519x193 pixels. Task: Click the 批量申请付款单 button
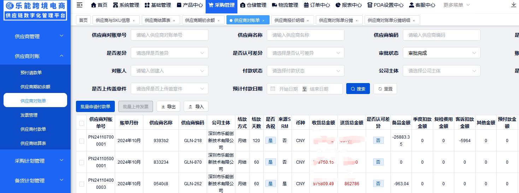tap(95, 106)
